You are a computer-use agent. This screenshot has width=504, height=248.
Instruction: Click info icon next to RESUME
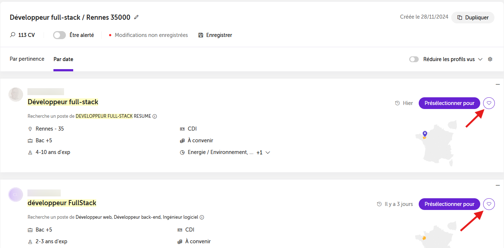point(154,116)
